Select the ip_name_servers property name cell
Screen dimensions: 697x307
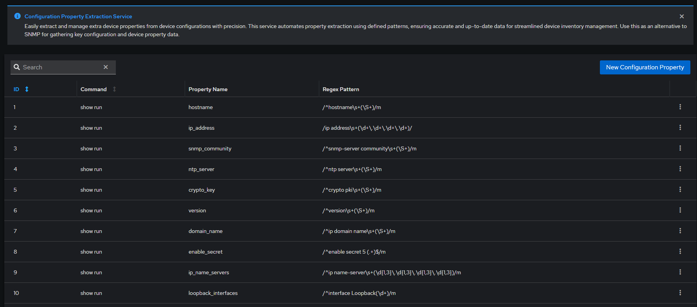point(209,272)
